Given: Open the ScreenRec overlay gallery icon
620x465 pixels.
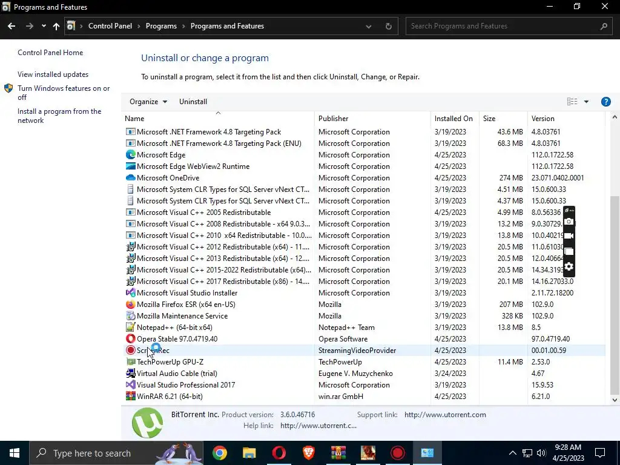Looking at the screenshot, I should [x=569, y=251].
